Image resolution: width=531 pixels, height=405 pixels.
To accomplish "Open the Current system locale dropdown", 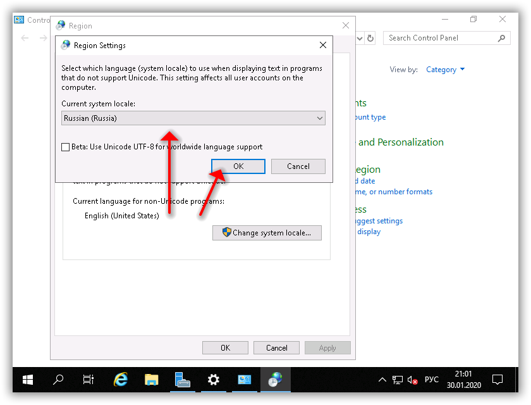I will coord(193,118).
